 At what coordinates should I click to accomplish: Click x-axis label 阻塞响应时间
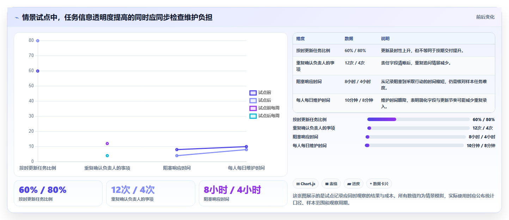click(x=177, y=168)
